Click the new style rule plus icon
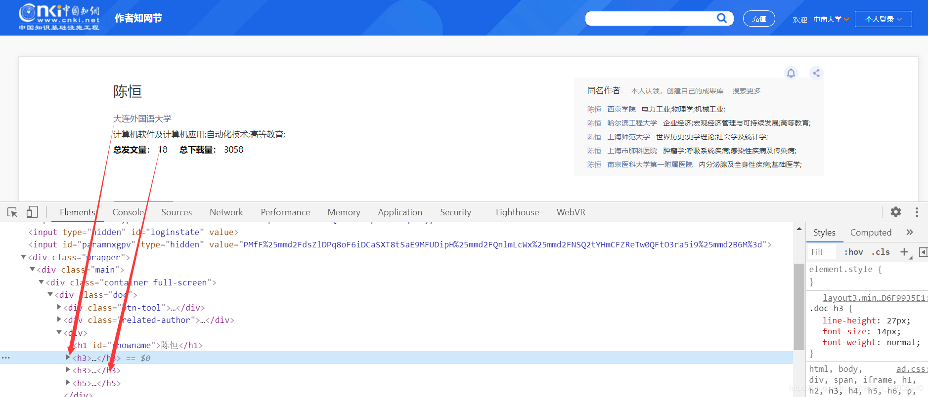 (x=904, y=252)
